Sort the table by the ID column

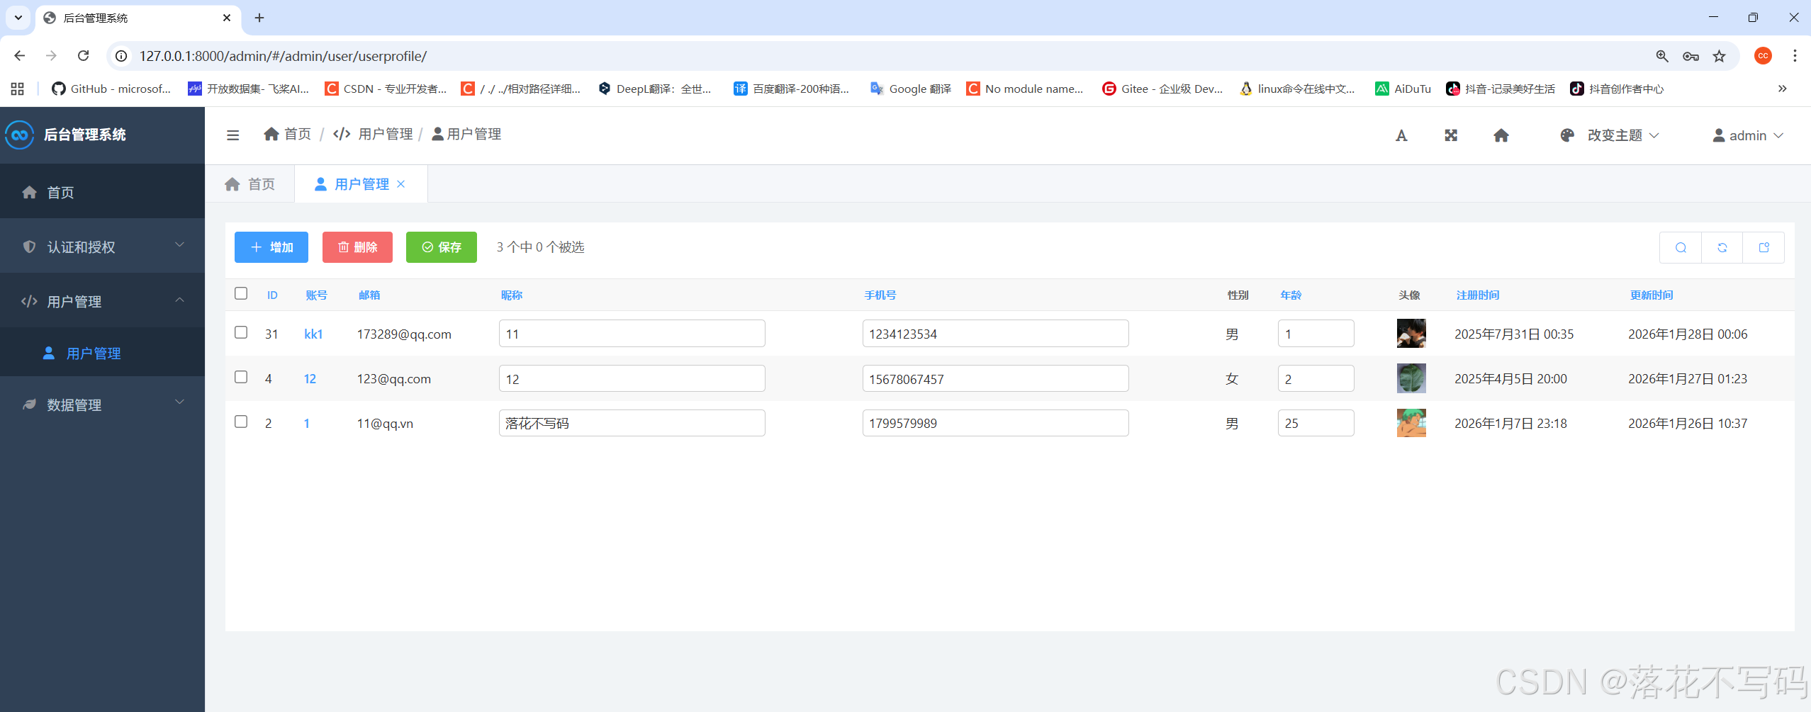[x=272, y=295]
